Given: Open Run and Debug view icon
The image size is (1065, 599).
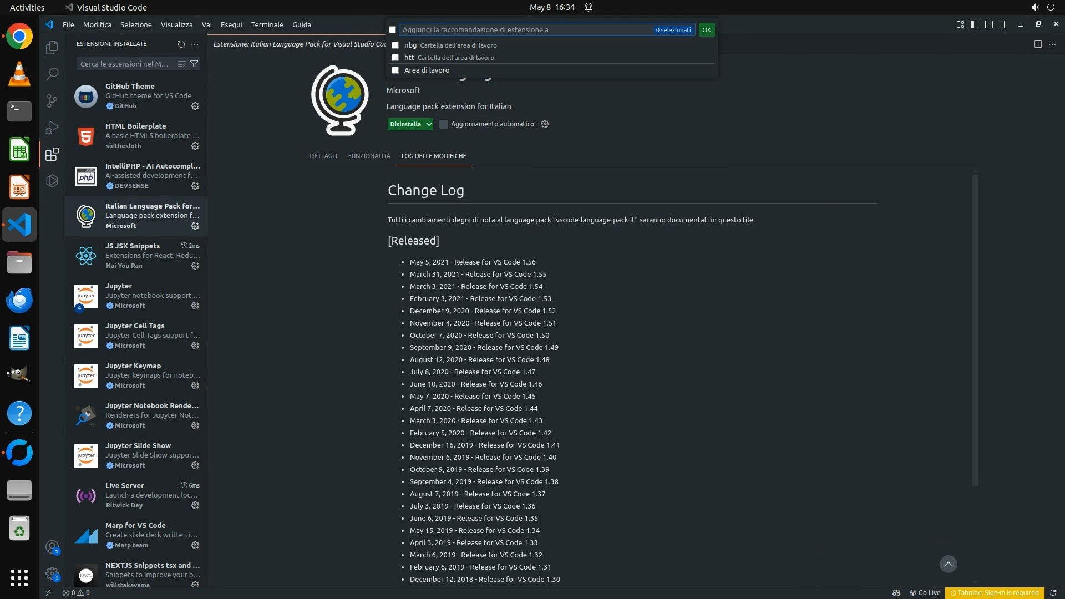Looking at the screenshot, I should click(x=52, y=128).
